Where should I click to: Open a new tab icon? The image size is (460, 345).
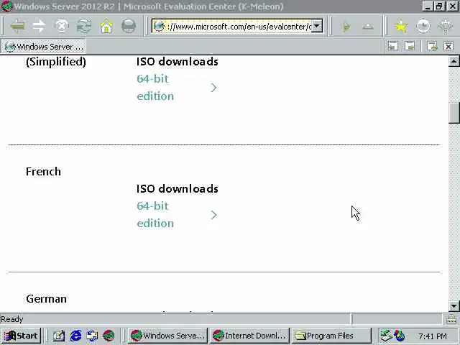pyautogui.click(x=432, y=46)
